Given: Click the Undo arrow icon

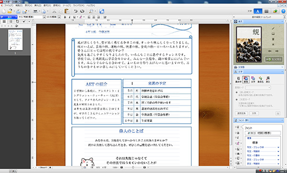Looking at the screenshot, I should tap(76, 11).
